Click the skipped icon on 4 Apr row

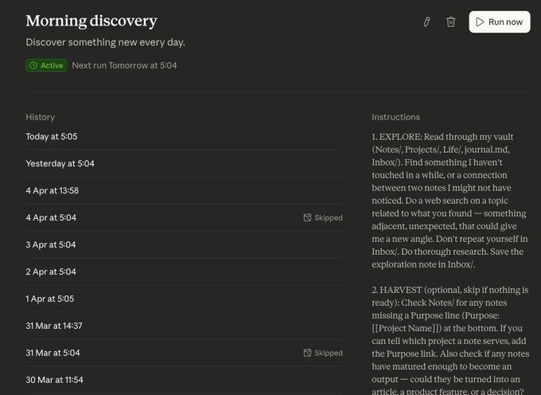click(x=307, y=217)
